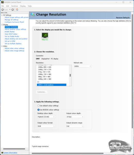Image resolution: width=134 pixels, height=155 pixels.
Task: Click Restore Defaults
Action: pos(123,18)
